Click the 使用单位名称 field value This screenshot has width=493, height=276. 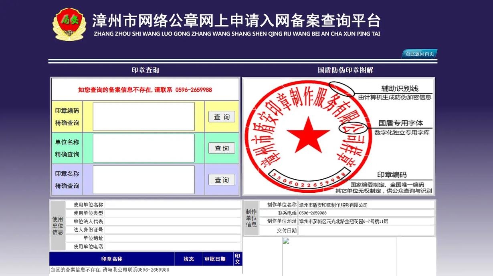click(173, 205)
